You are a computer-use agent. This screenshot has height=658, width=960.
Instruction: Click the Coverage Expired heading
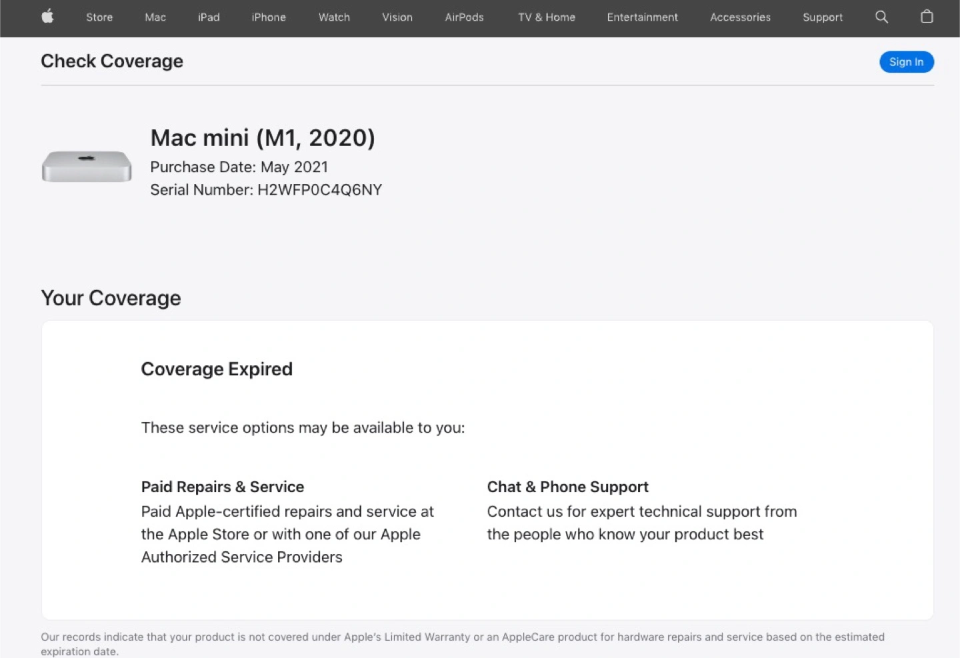click(217, 369)
